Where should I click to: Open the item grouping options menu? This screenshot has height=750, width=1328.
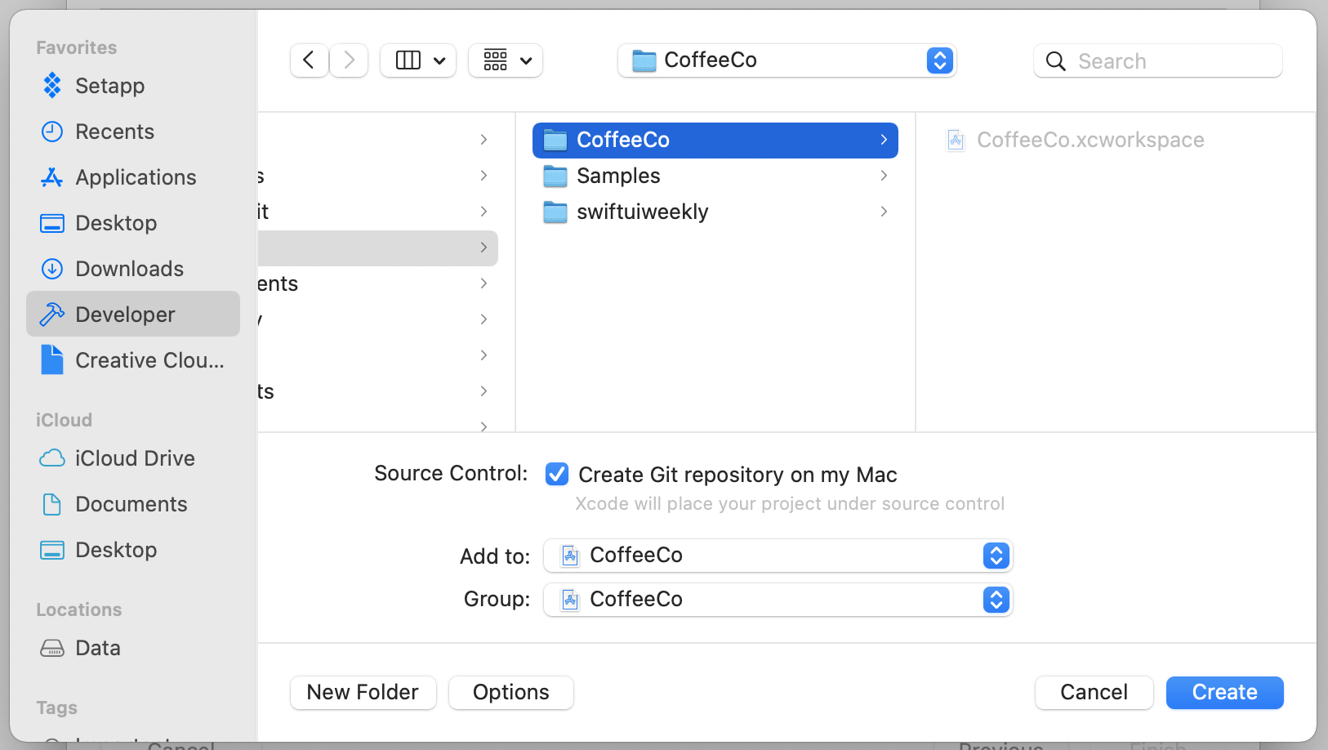pyautogui.click(x=506, y=60)
